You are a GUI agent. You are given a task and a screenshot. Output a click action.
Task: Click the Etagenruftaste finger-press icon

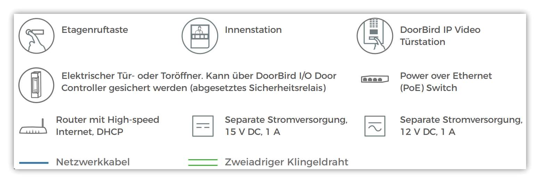click(36, 36)
